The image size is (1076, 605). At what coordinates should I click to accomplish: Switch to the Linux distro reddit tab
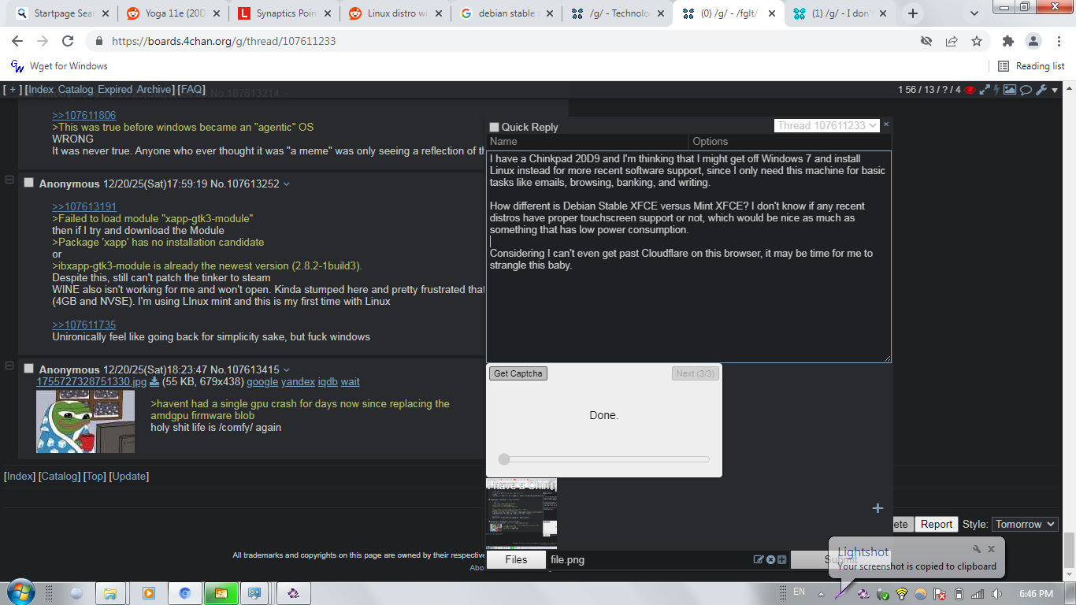396,13
